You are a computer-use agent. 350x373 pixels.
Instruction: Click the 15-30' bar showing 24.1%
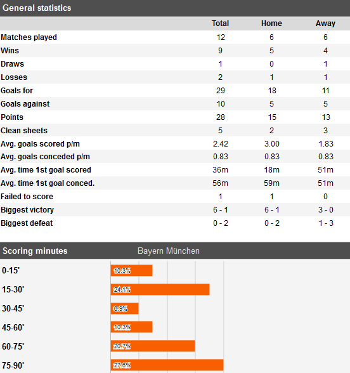pos(160,289)
